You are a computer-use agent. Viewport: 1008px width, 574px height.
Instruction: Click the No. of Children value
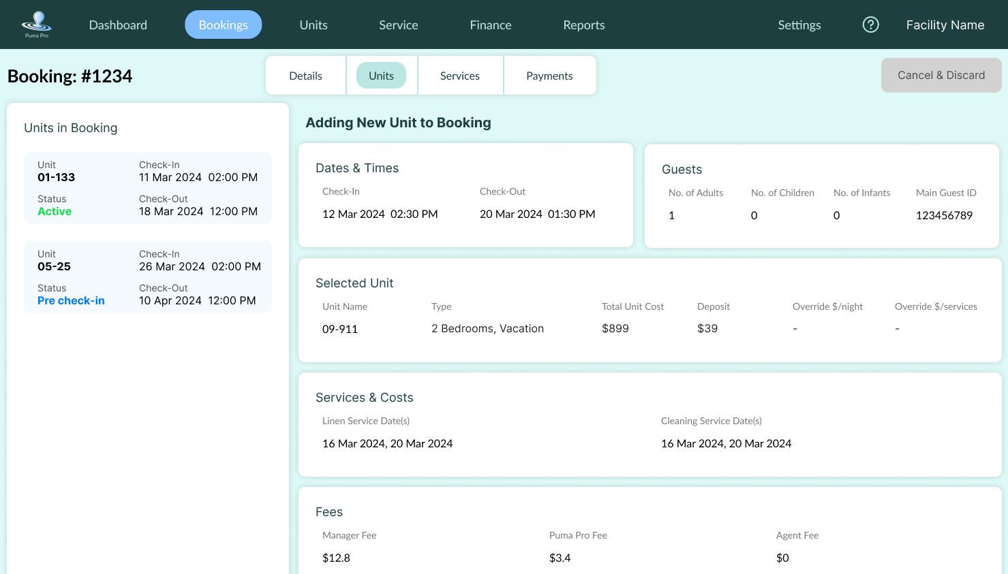click(x=754, y=216)
